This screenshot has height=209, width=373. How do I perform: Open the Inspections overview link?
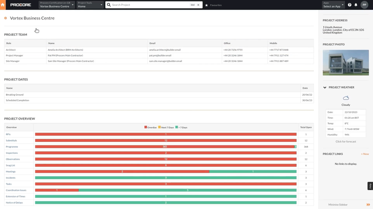pyautogui.click(x=11, y=153)
